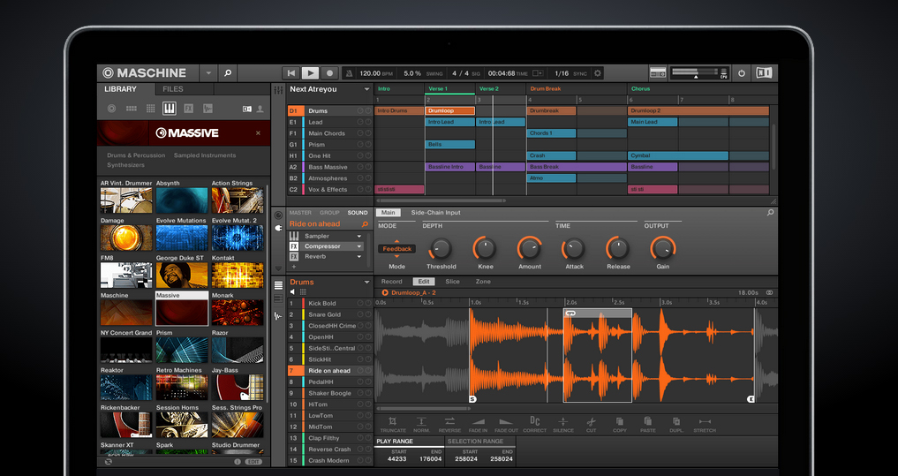The width and height of the screenshot is (898, 476).
Task: Click the Fade In tool icon
Action: pos(478,421)
